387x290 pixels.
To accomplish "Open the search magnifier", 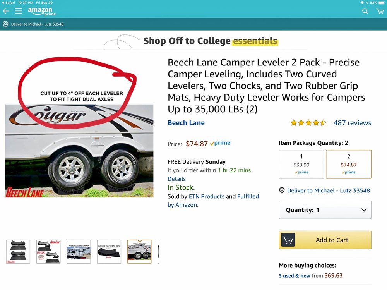I will click(365, 11).
